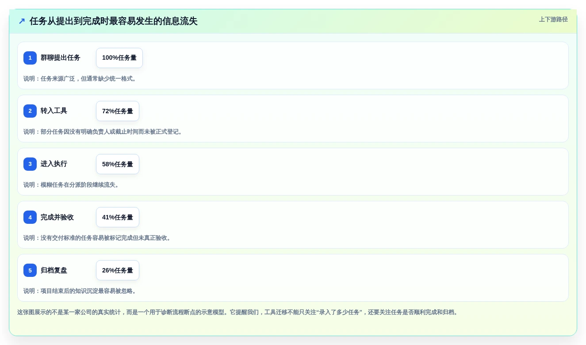Click the 26%任务量 pill
Screen dimensions: 586x345
[118, 270]
